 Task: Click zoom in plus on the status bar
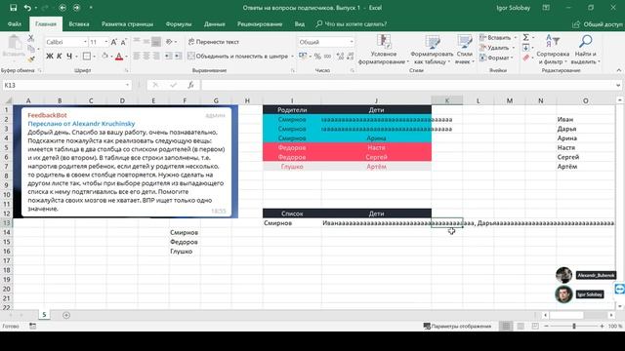point(602,327)
